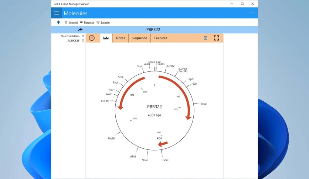The height and width of the screenshot is (179, 309).
Task: Click the bla gene arrow
Action: click(x=127, y=89)
